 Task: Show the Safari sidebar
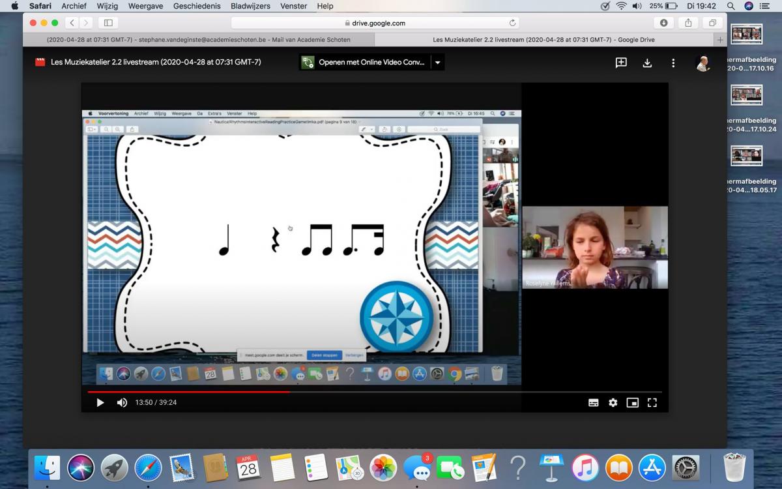(108, 23)
